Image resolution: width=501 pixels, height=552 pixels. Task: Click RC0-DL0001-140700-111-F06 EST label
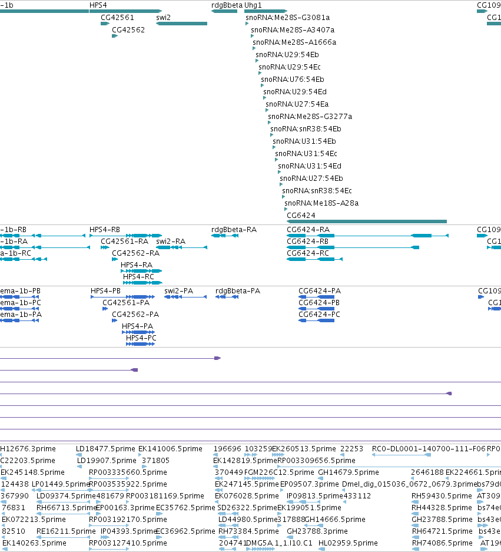429,449
